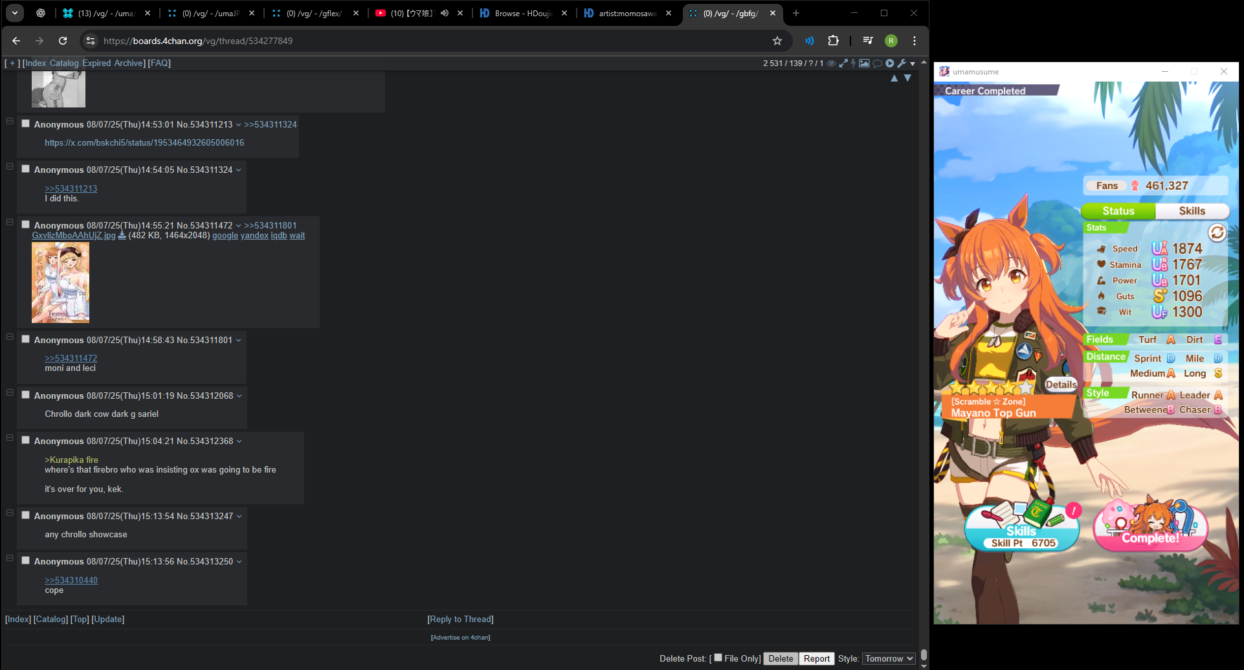Download GxvlizMboAAhUjZ.jpg via download icon
This screenshot has height=670, width=1244.
pos(122,236)
